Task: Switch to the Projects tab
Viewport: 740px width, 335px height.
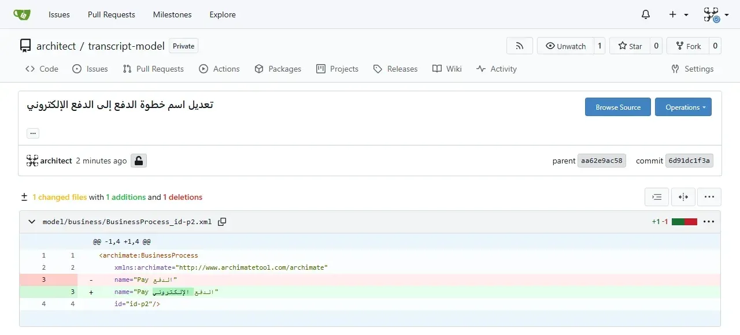Action: pos(338,69)
